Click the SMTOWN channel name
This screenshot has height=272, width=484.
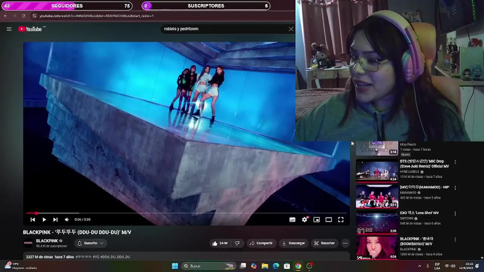(x=407, y=218)
